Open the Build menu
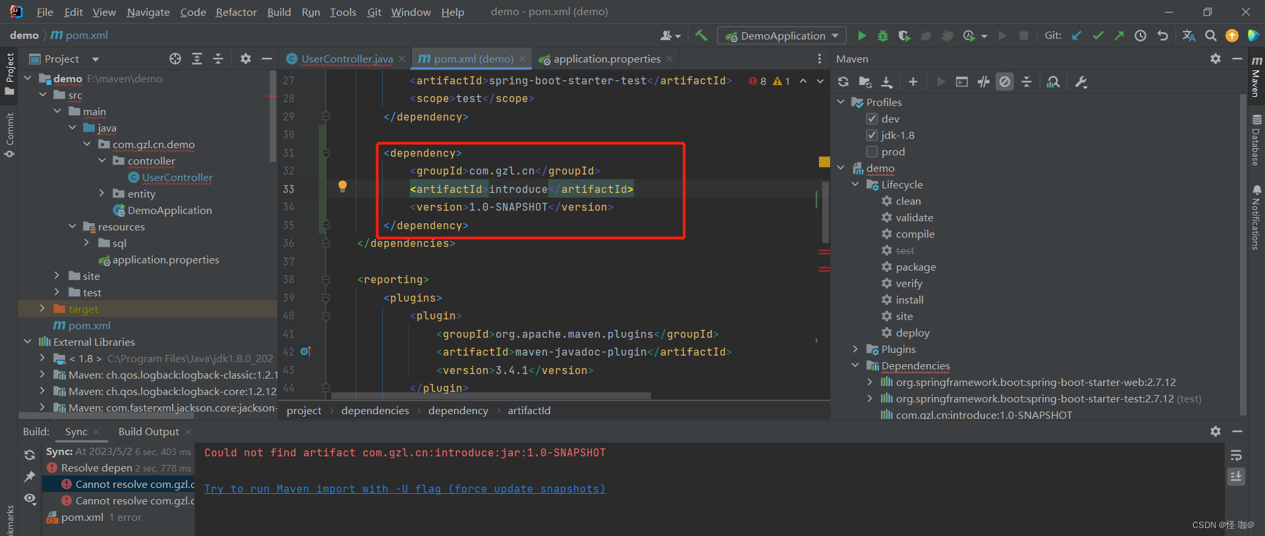Image resolution: width=1265 pixels, height=536 pixels. 279,12
